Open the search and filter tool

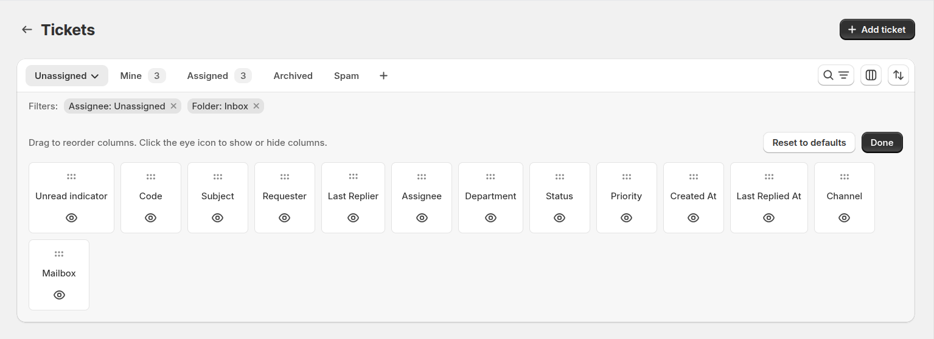pos(835,75)
